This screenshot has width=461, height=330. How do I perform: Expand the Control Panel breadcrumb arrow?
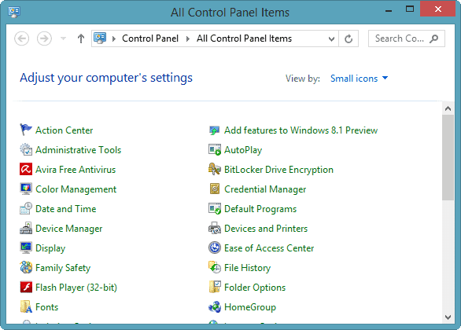pyautogui.click(x=188, y=38)
